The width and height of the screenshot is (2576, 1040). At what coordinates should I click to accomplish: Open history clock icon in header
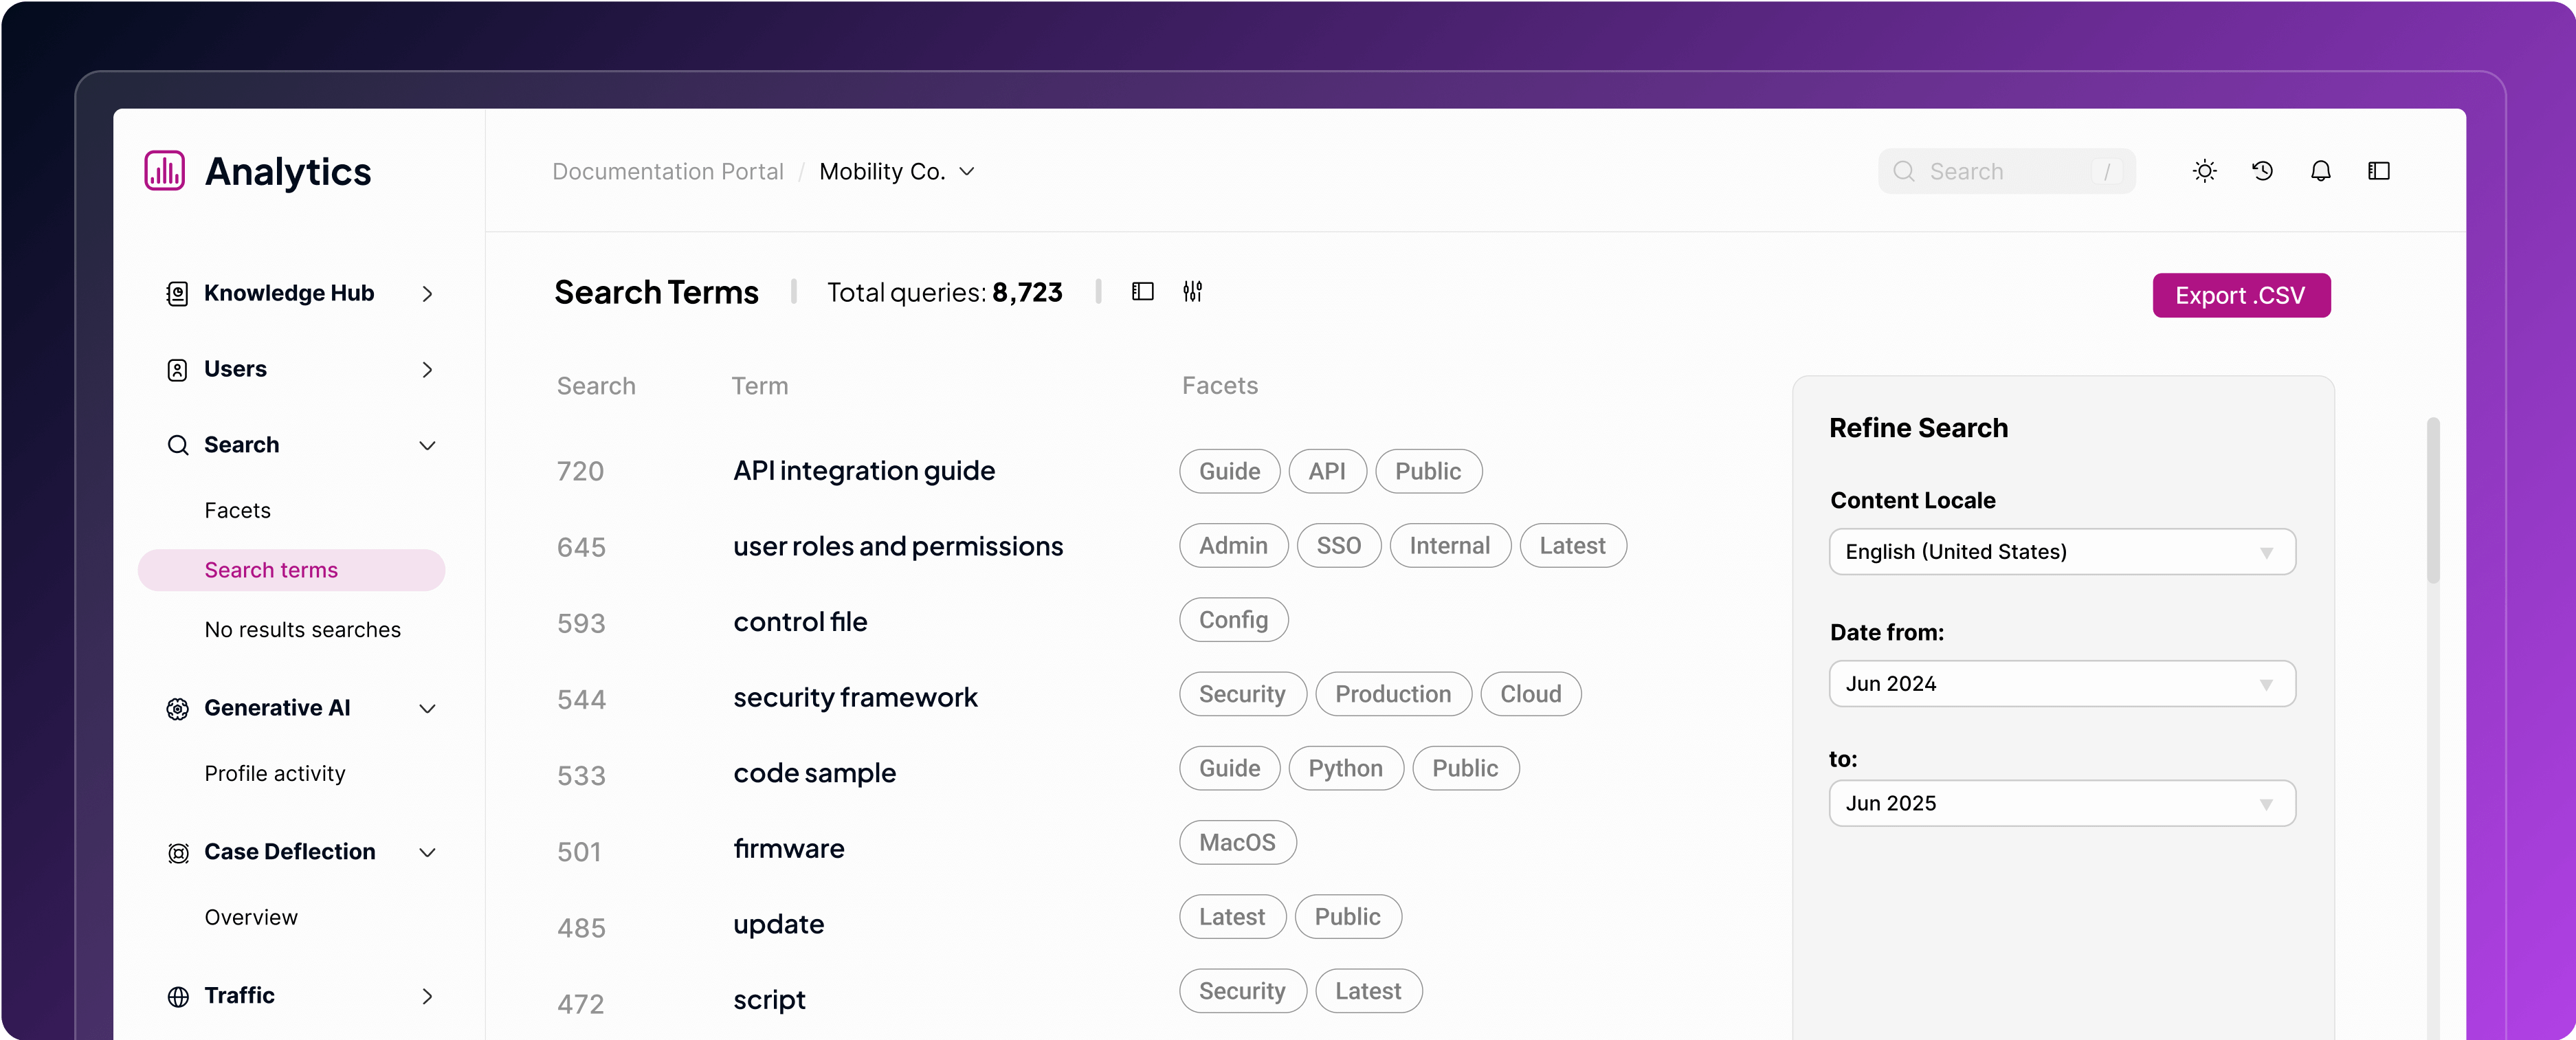2262,171
